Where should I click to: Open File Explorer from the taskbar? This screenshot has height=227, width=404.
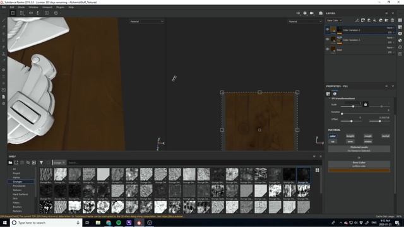pyautogui.click(x=98, y=223)
